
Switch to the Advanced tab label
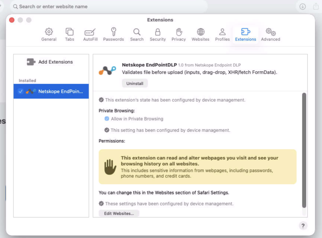[270, 39]
